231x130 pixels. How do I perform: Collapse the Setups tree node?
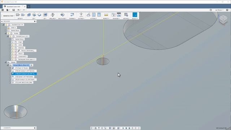(5, 62)
